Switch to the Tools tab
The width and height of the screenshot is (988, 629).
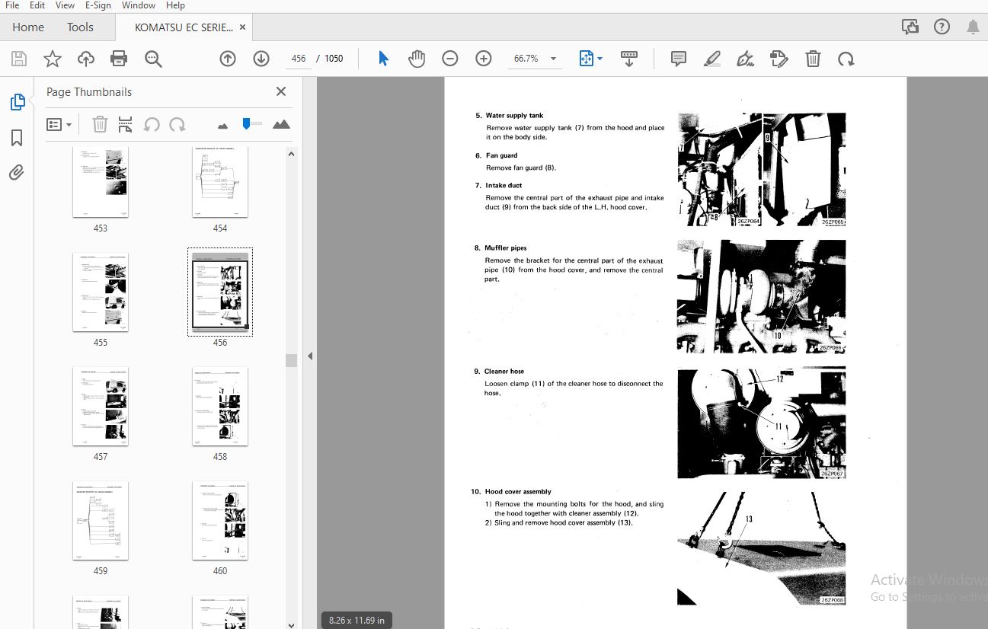(80, 27)
